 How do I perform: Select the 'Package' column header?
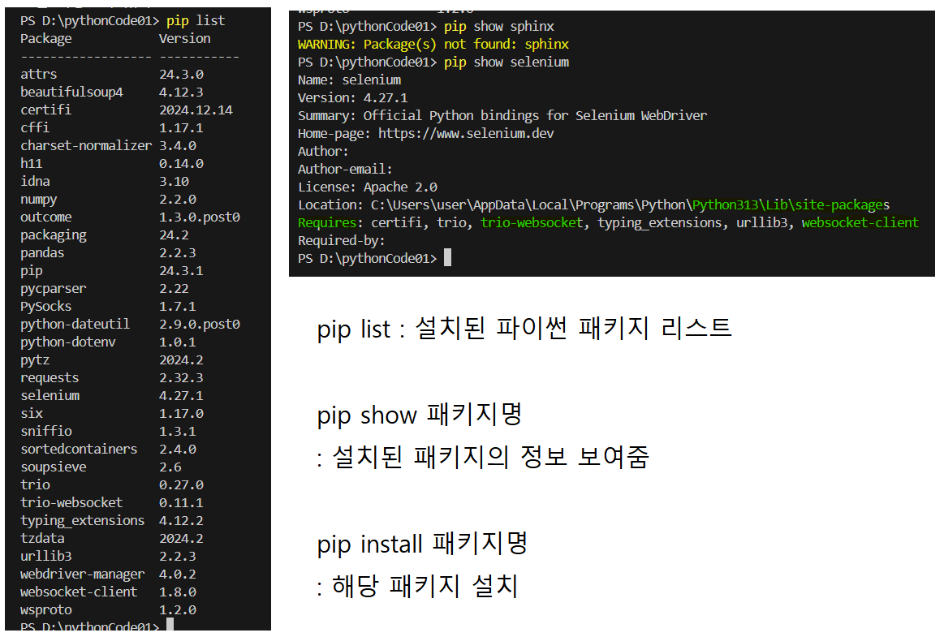click(45, 38)
